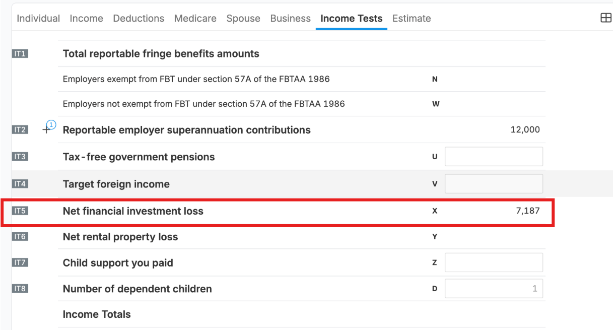
Task: Click the IT8 badge label
Action: pos(20,289)
